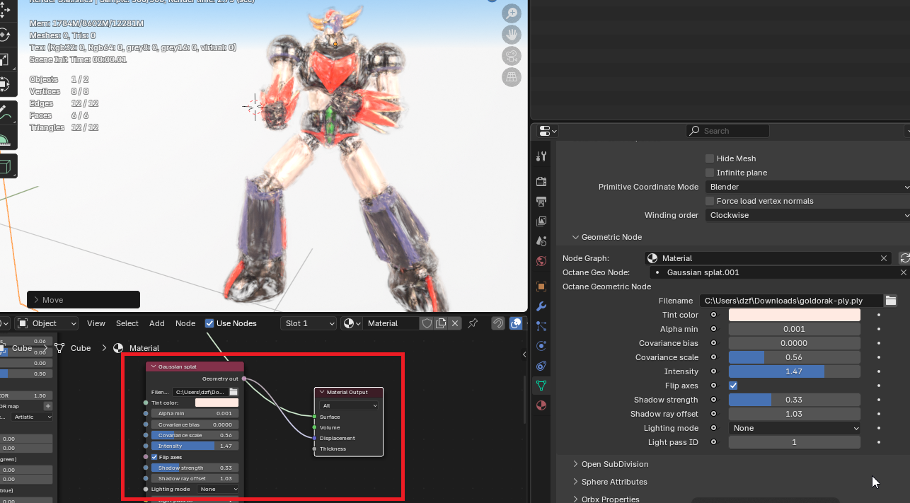910x503 pixels.
Task: Open the Object properties tab
Action: pyautogui.click(x=541, y=287)
